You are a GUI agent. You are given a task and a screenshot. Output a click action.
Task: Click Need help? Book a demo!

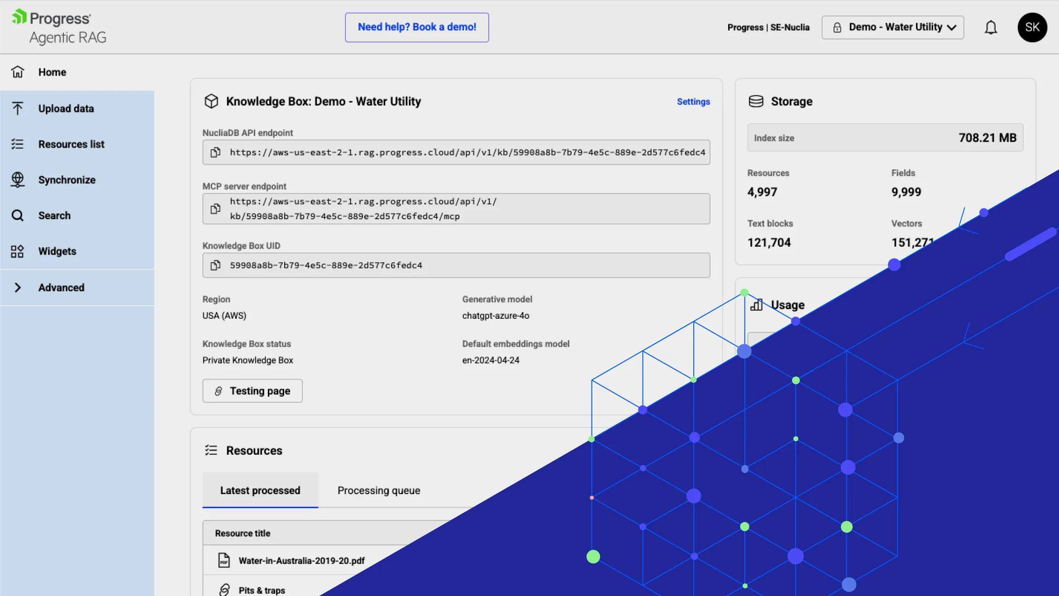(x=416, y=27)
